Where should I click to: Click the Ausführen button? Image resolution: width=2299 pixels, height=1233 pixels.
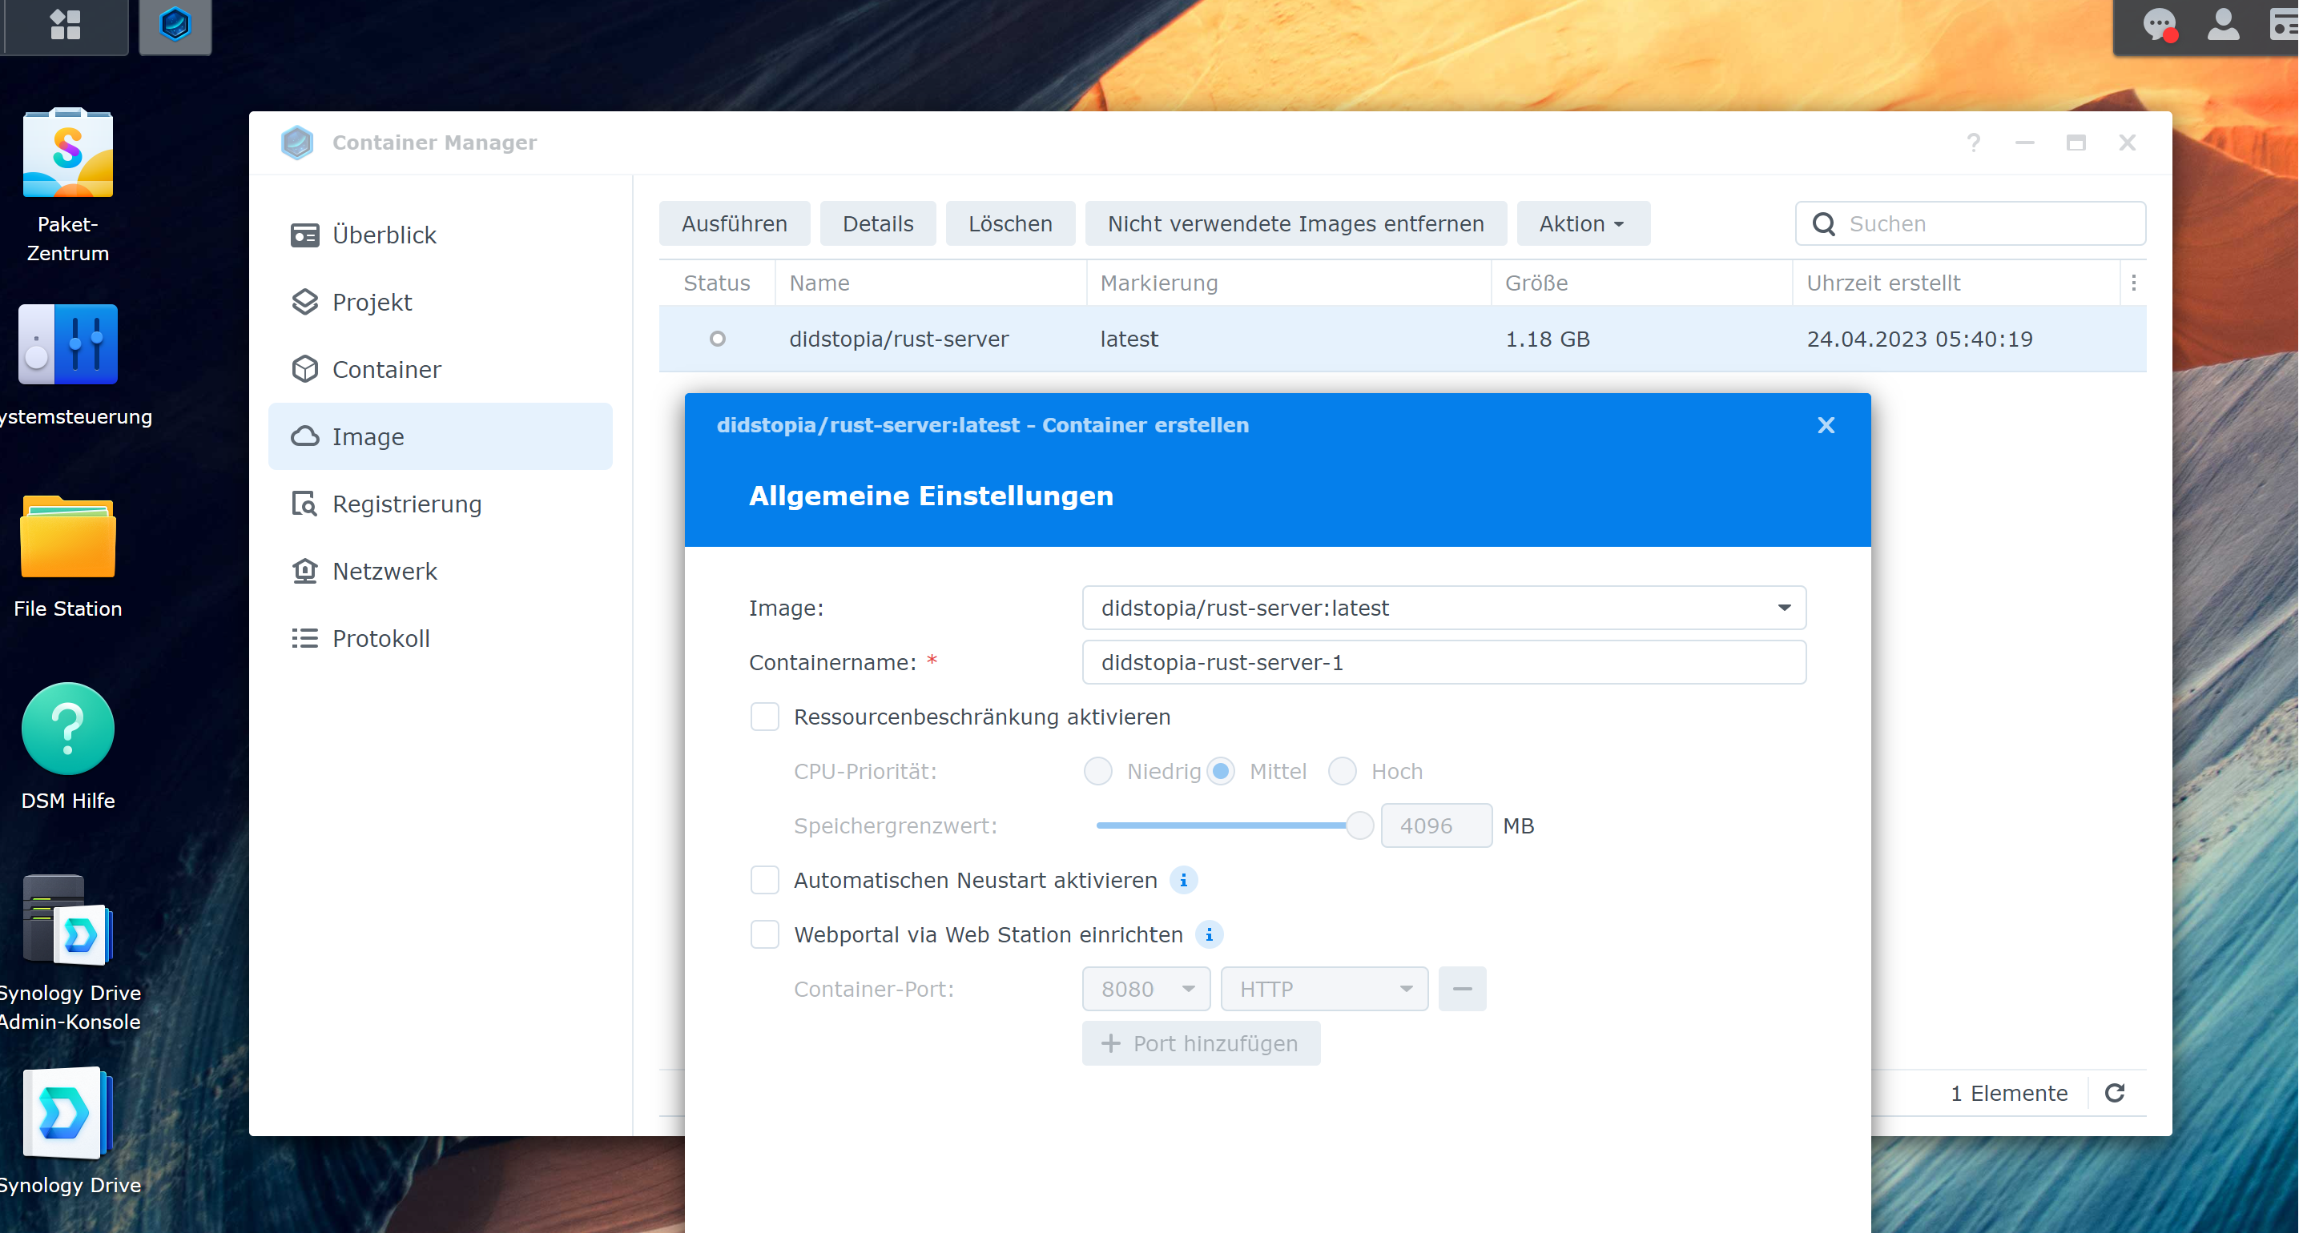(x=735, y=224)
